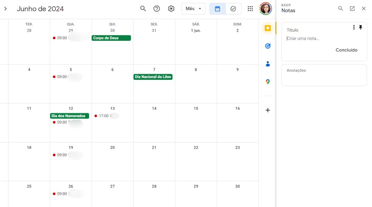Open the calendar search icon
This screenshot has height=207, width=372.
(143, 8)
